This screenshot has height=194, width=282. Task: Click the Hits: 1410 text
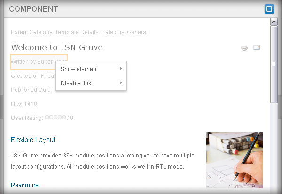(24, 104)
